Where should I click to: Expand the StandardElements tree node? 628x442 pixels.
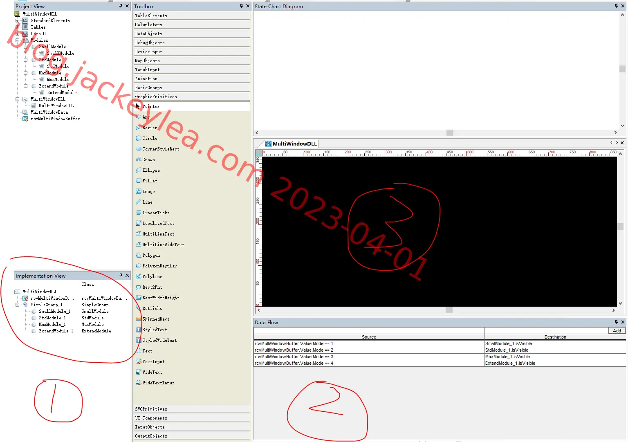(17, 20)
